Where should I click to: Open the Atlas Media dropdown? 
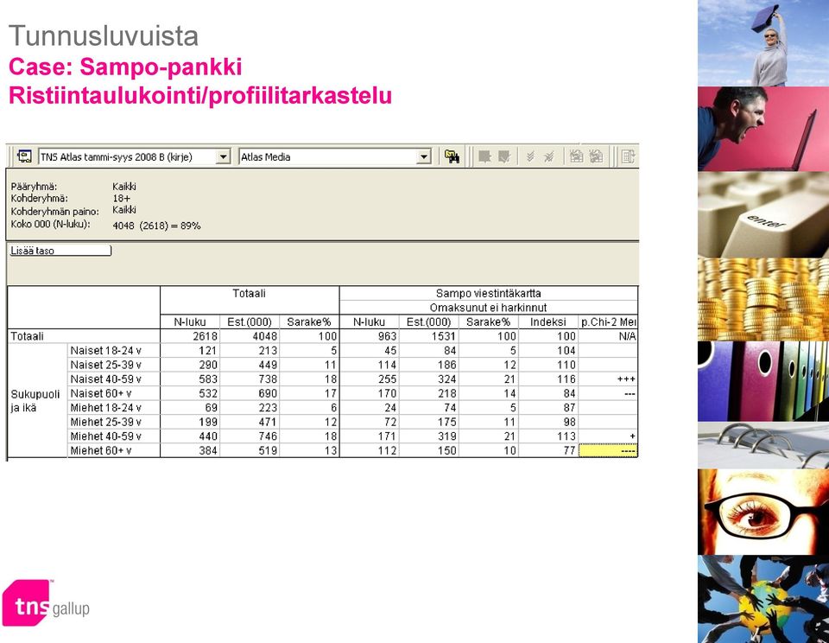point(424,157)
